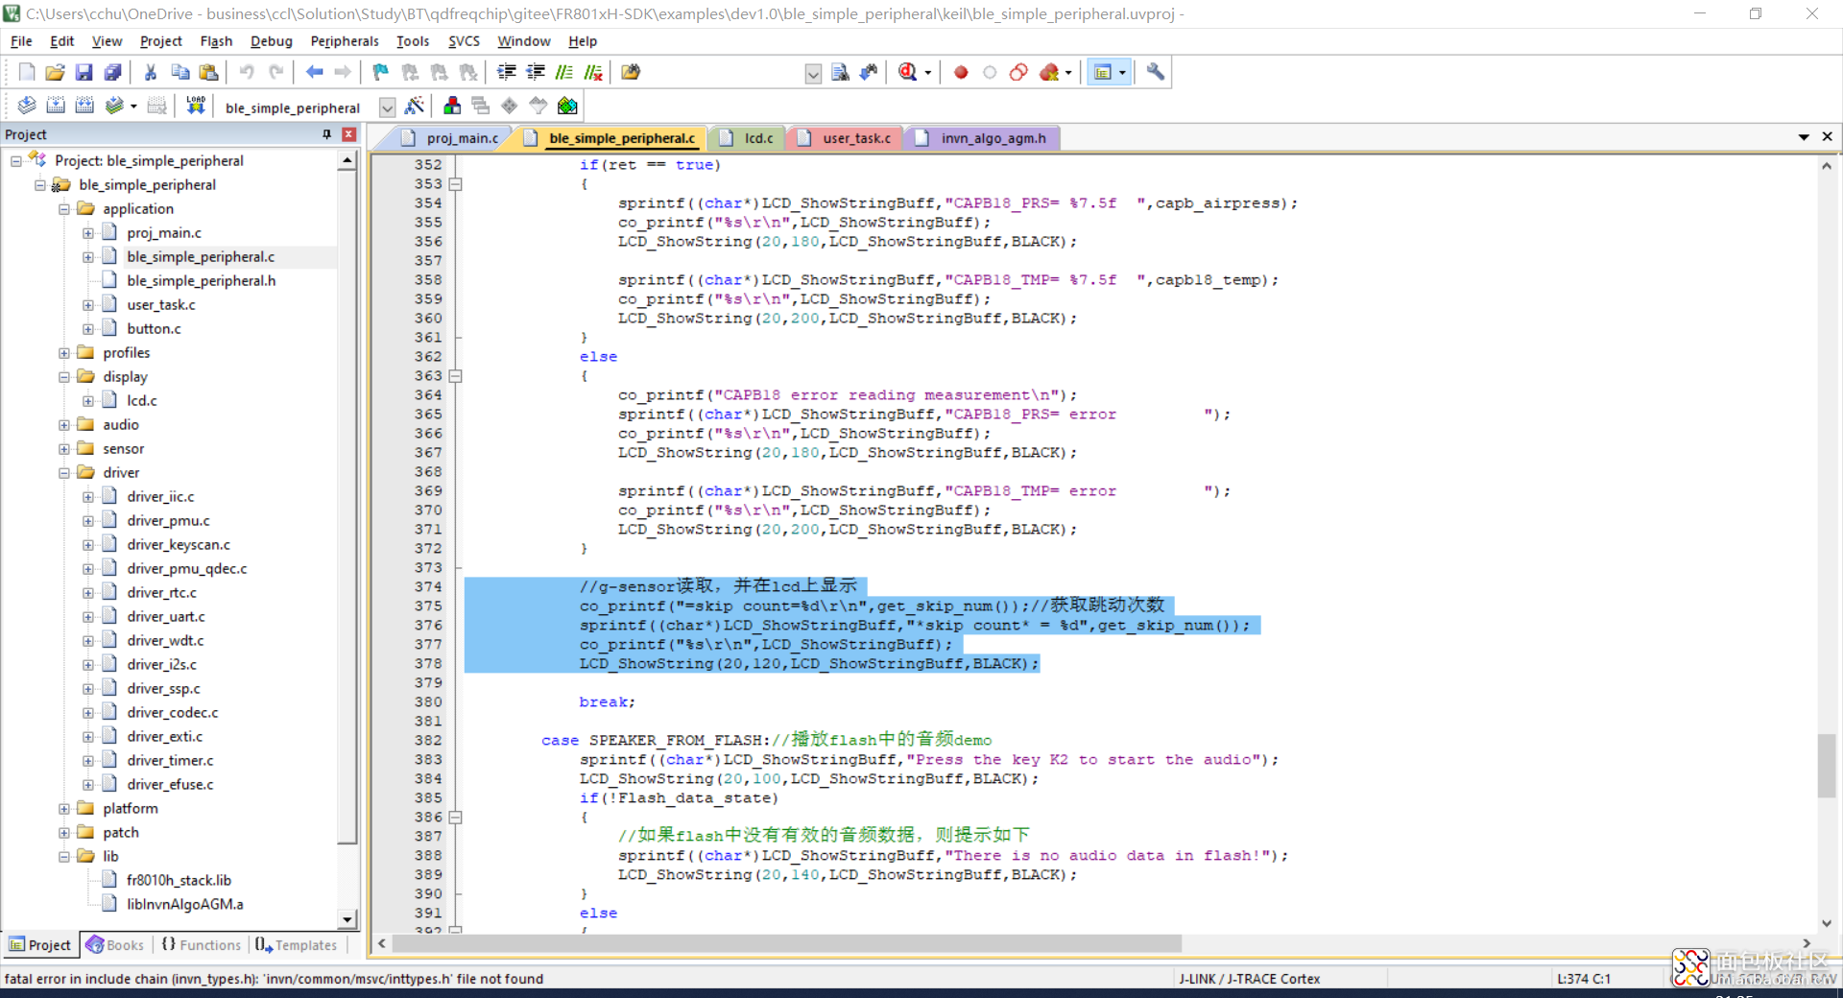The height and width of the screenshot is (998, 1843).
Task: Click the editor vertical scrollbar thumb
Action: tap(1826, 766)
